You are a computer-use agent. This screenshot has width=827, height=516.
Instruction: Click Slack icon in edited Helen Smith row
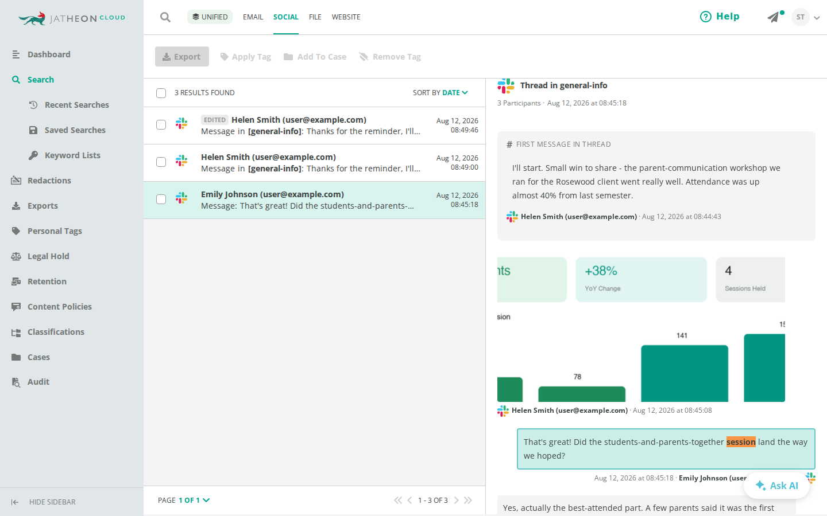[181, 123]
